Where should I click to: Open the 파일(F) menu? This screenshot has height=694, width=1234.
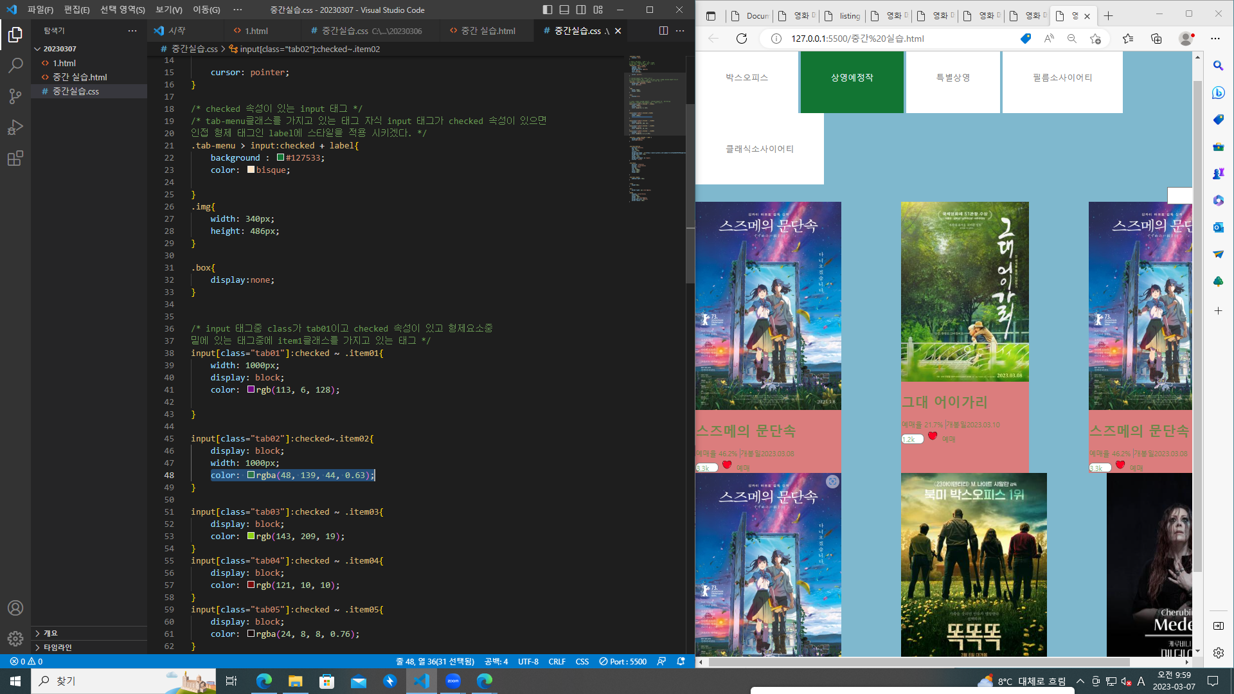(40, 10)
